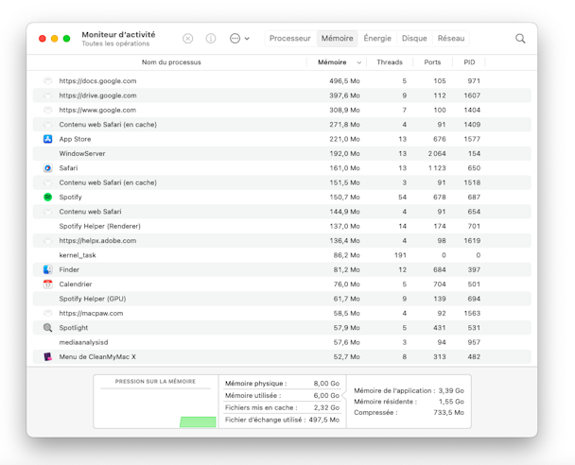Image resolution: width=575 pixels, height=465 pixels.
Task: Sort by PID column header
Action: [x=469, y=62]
